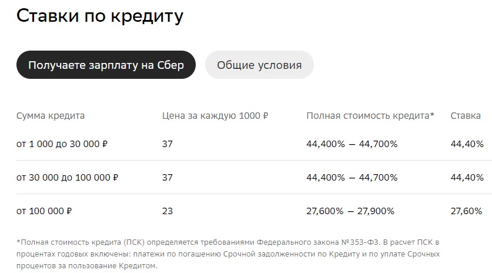The image size is (492, 273).
Task: Select the 'Получаете зарплату на Сбер' tab
Action: (x=106, y=65)
